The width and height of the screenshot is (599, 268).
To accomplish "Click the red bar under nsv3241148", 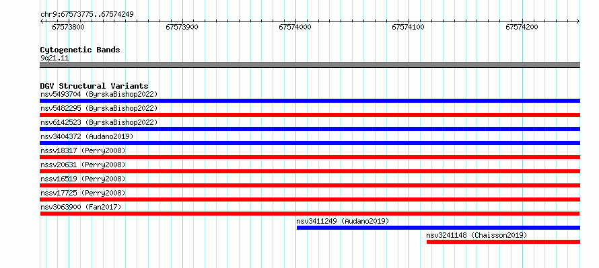I will [x=503, y=242].
